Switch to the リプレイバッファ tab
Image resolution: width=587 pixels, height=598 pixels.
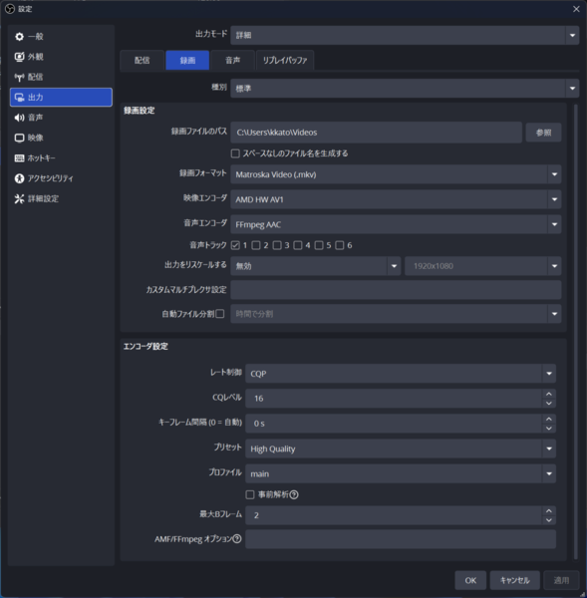[285, 60]
